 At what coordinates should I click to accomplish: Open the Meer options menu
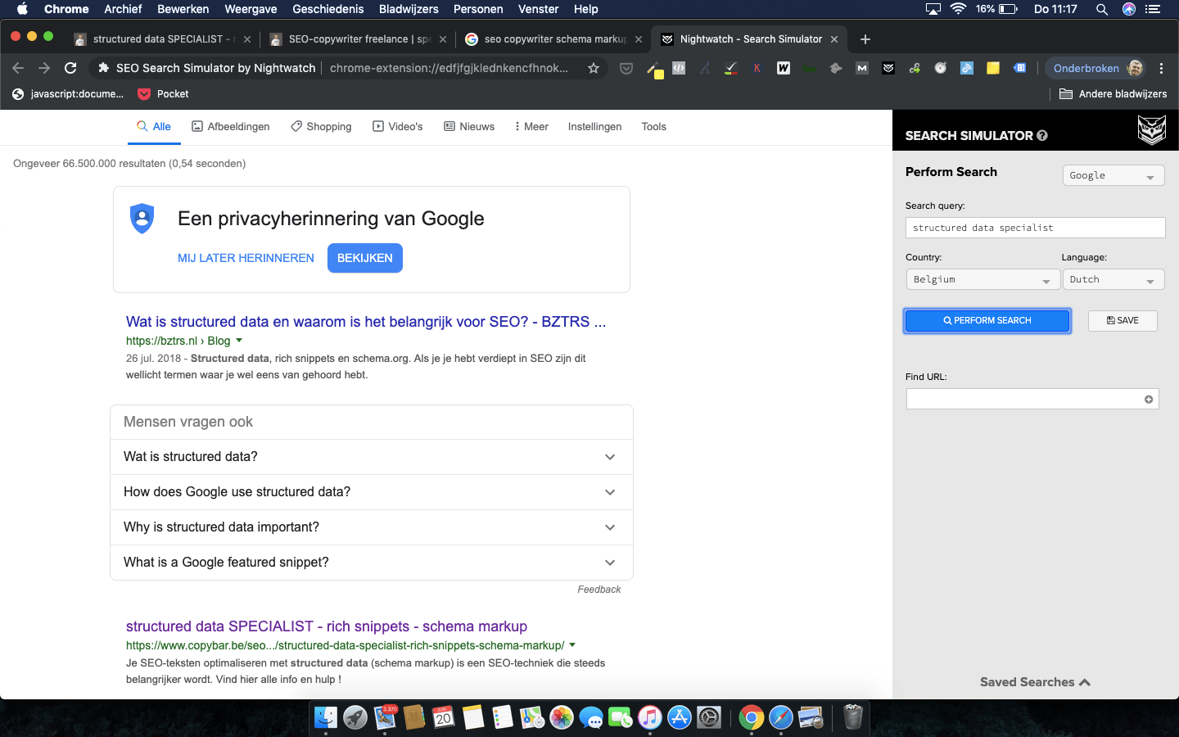pyautogui.click(x=531, y=127)
